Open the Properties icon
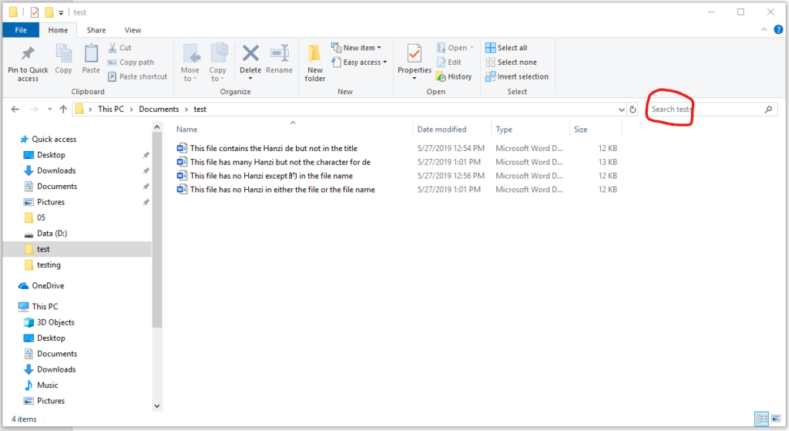Viewport: 789px width, 431px height. tap(415, 54)
